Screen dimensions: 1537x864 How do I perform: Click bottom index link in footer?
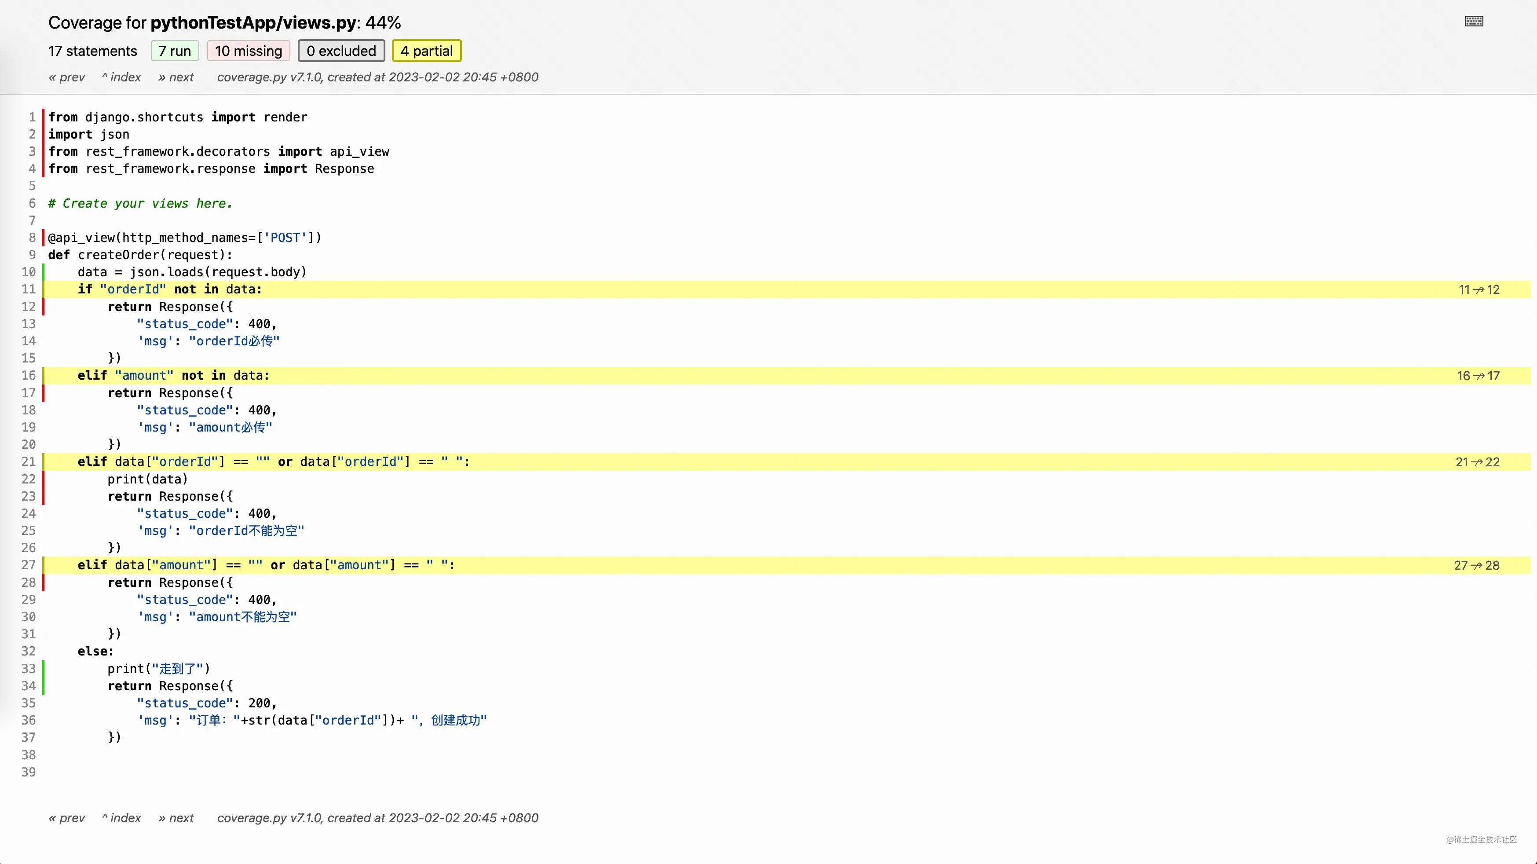coord(122,817)
